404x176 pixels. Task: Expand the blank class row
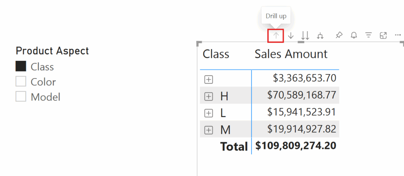coord(209,80)
